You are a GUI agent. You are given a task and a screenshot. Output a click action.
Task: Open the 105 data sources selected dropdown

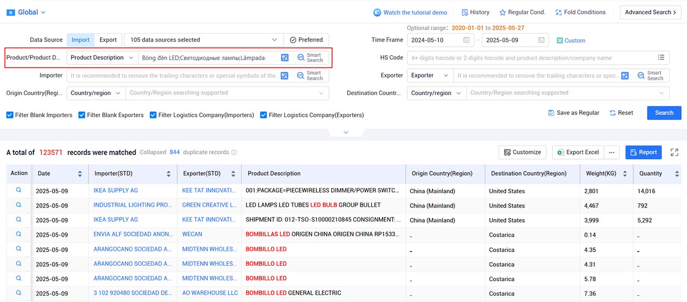[x=204, y=40]
